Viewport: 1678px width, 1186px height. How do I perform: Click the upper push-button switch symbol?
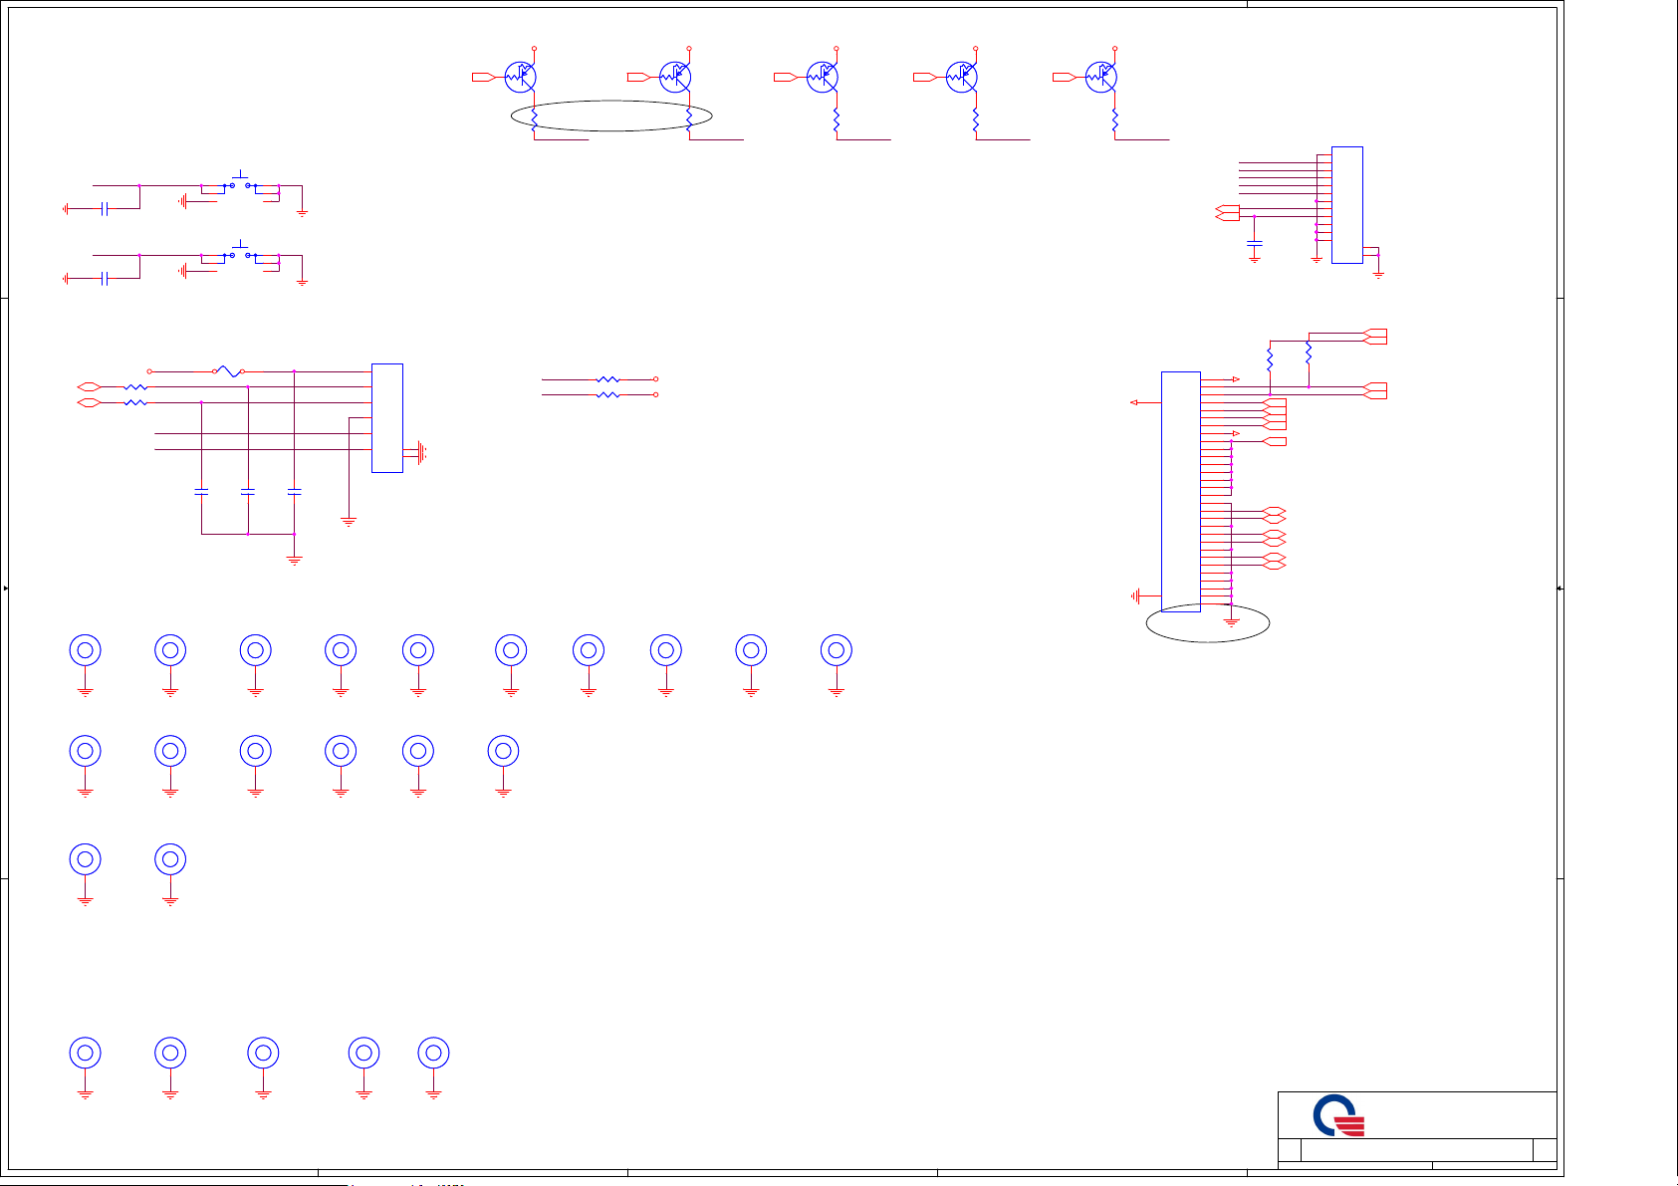tap(240, 184)
